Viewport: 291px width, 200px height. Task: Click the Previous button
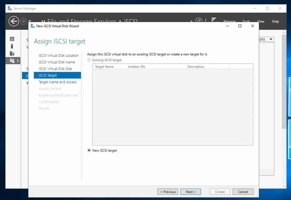[x=168, y=192]
